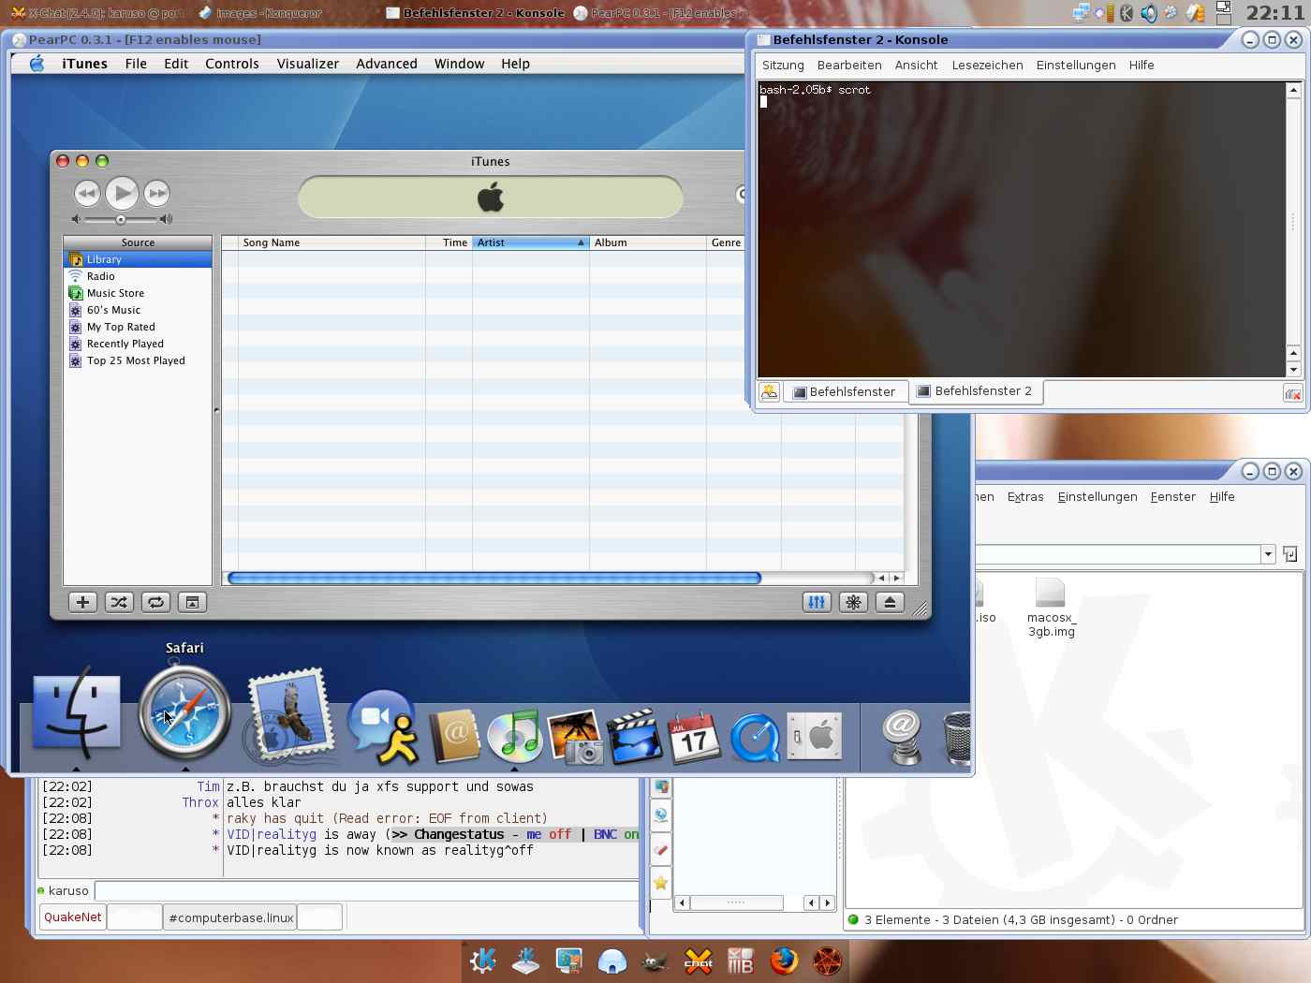This screenshot has height=983, width=1311.
Task: Click the KMix volume tray icon
Action: (x=1148, y=13)
